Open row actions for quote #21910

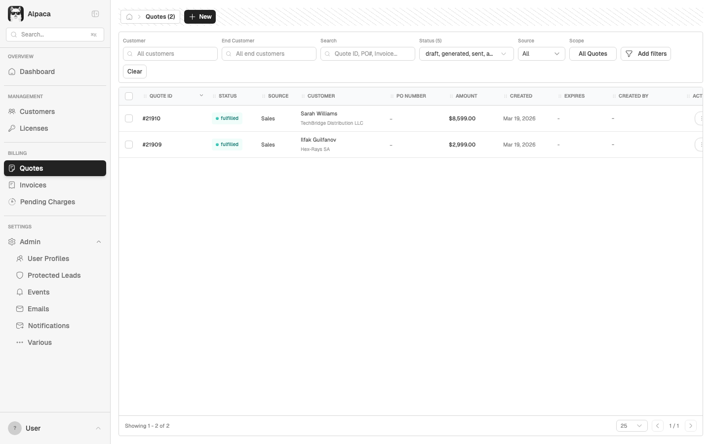point(699,118)
